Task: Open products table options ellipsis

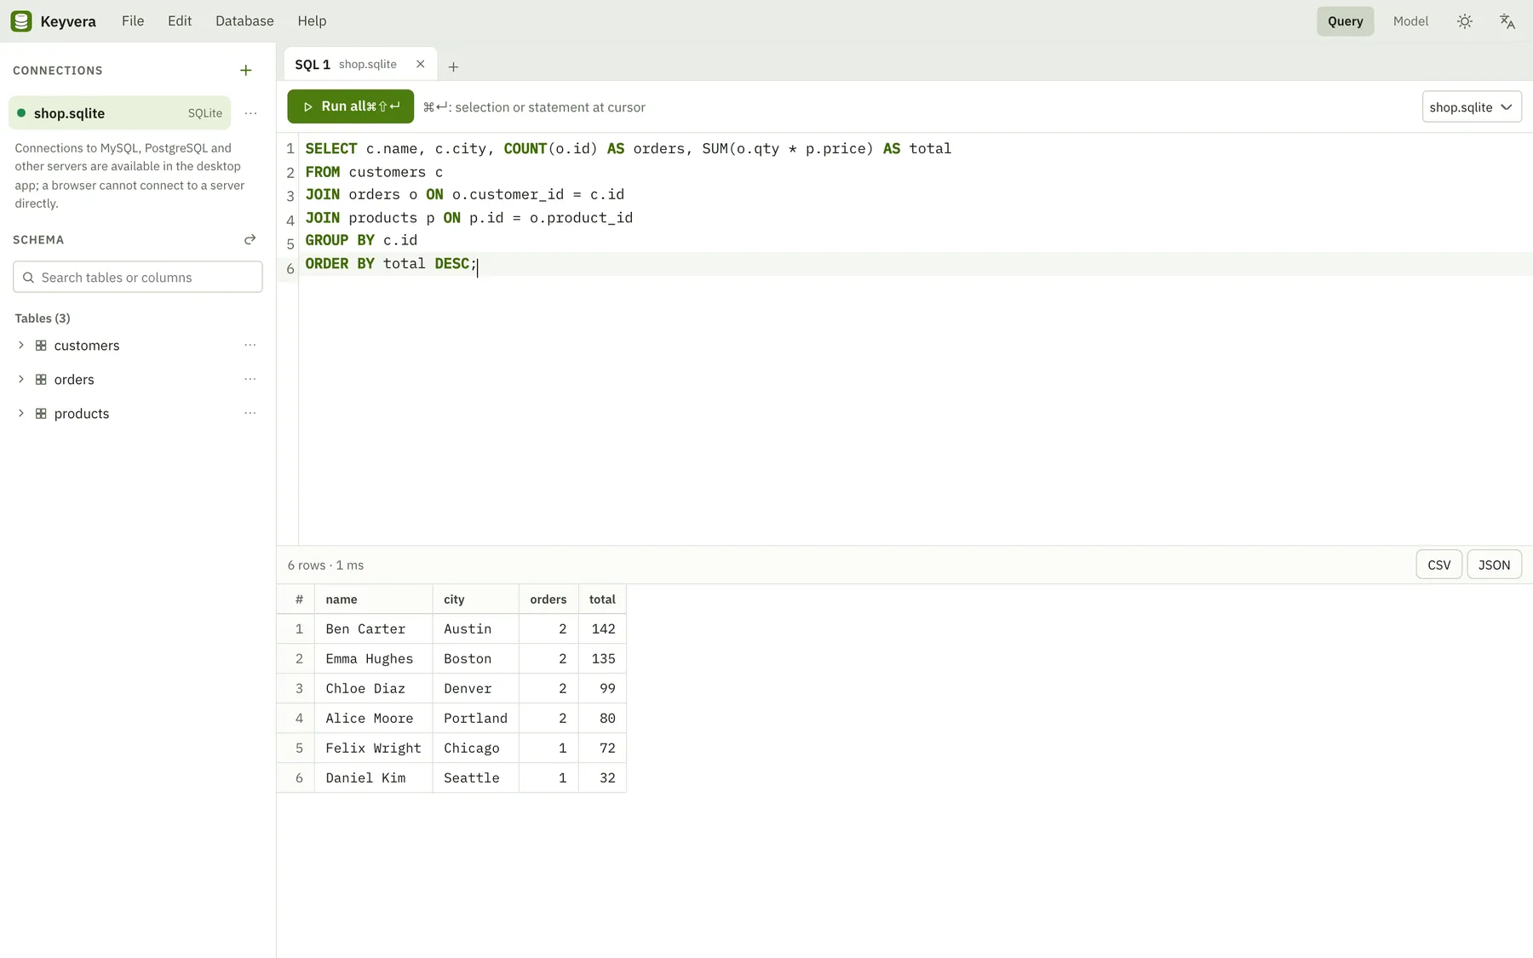Action: click(x=250, y=414)
